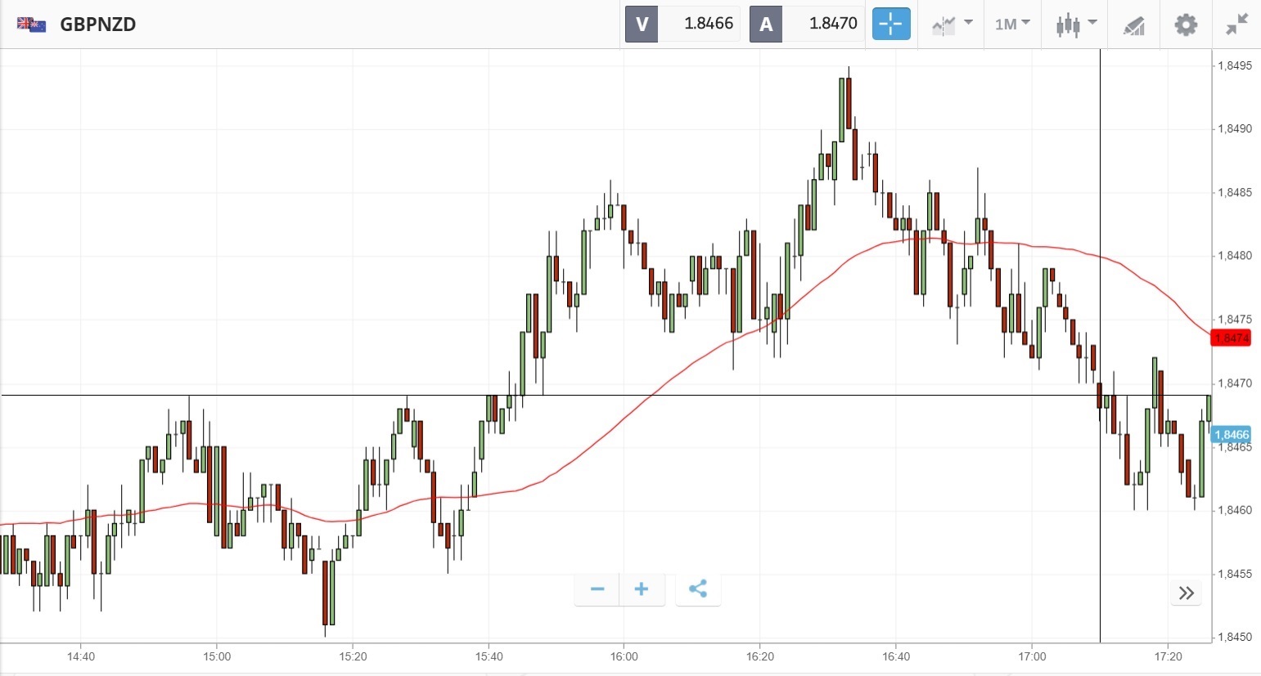Screen dimensions: 1261x676
Task: Click the flag icon beside GBPNZD
Action: [x=32, y=25]
